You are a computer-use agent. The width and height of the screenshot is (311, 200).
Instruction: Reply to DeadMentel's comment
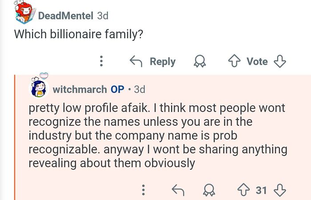[x=162, y=61]
